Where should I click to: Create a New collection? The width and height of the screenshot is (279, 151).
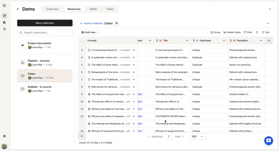click(45, 23)
